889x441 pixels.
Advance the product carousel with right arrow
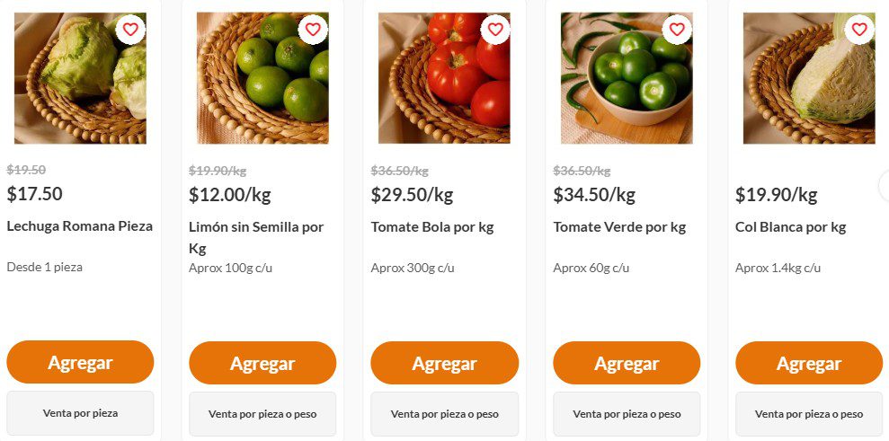pyautogui.click(x=885, y=186)
